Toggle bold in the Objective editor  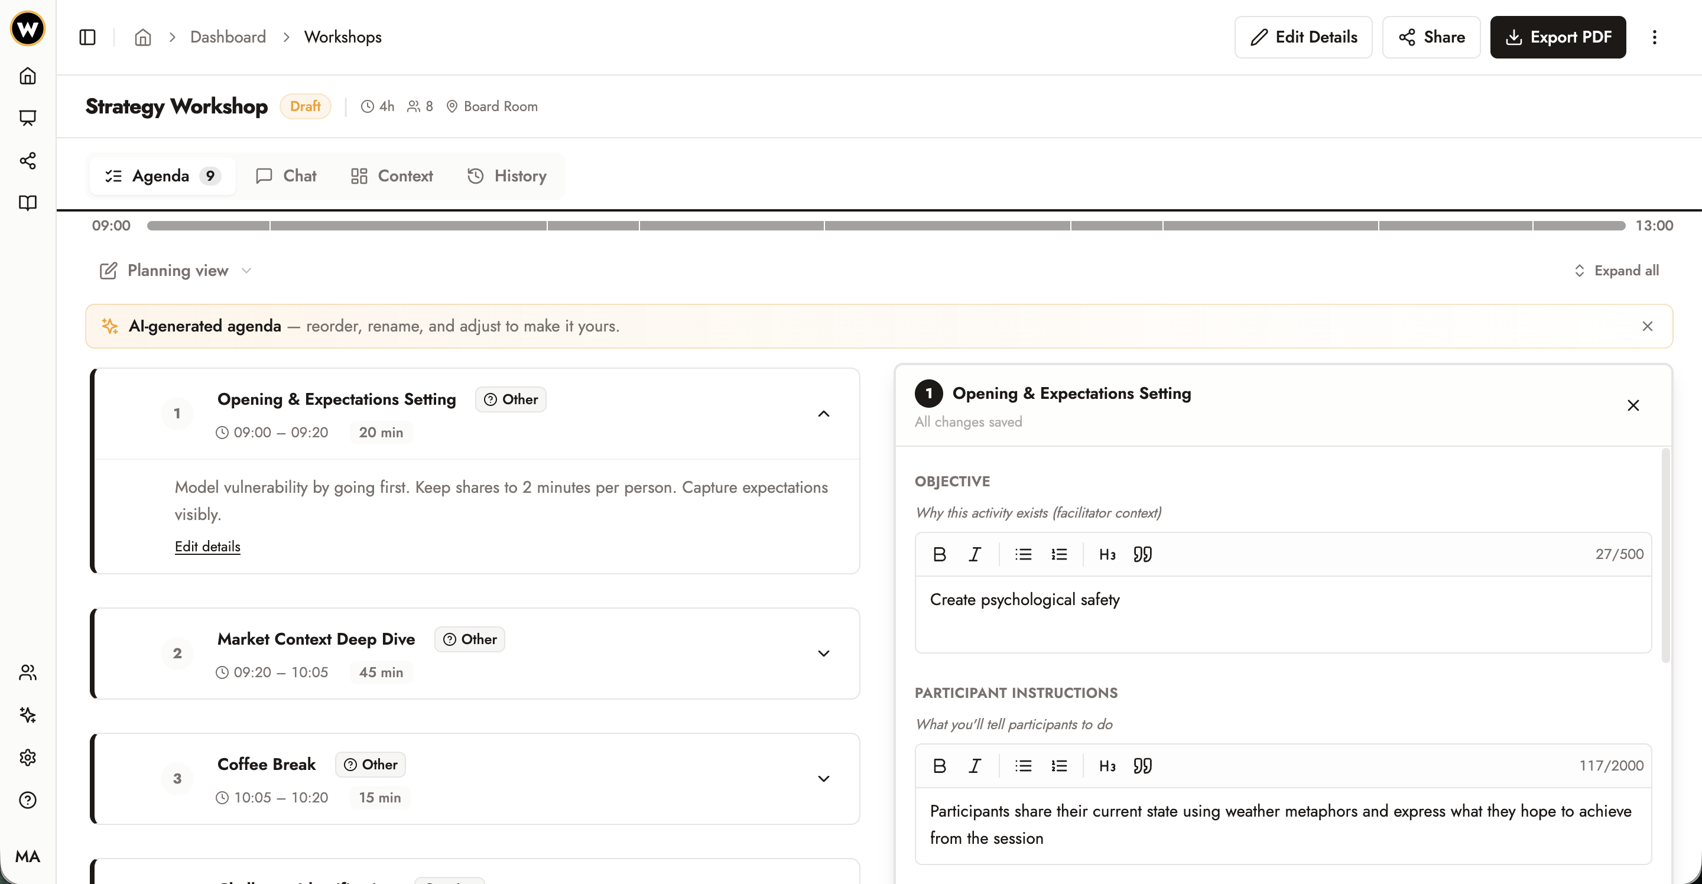(939, 554)
